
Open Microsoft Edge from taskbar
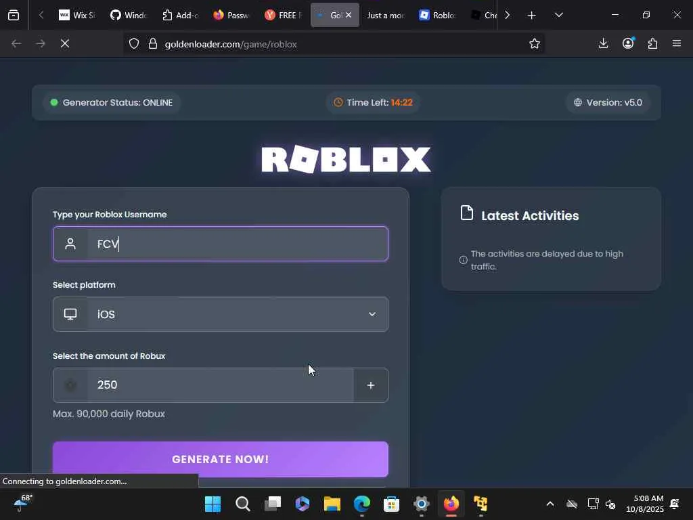click(362, 504)
